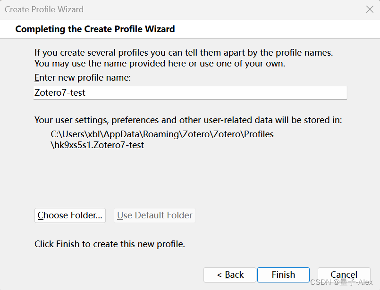Image resolution: width=380 pixels, height=290 pixels.
Task: Close the wizard window with X
Action: point(370,9)
